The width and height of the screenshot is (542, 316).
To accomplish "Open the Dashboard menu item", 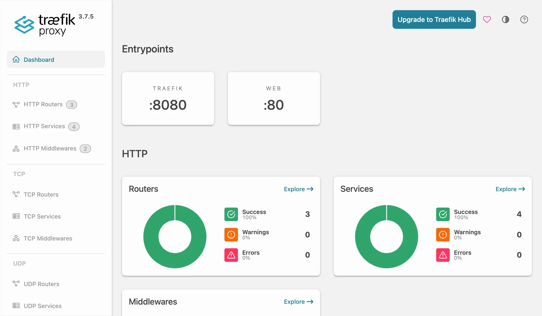I will click(56, 60).
